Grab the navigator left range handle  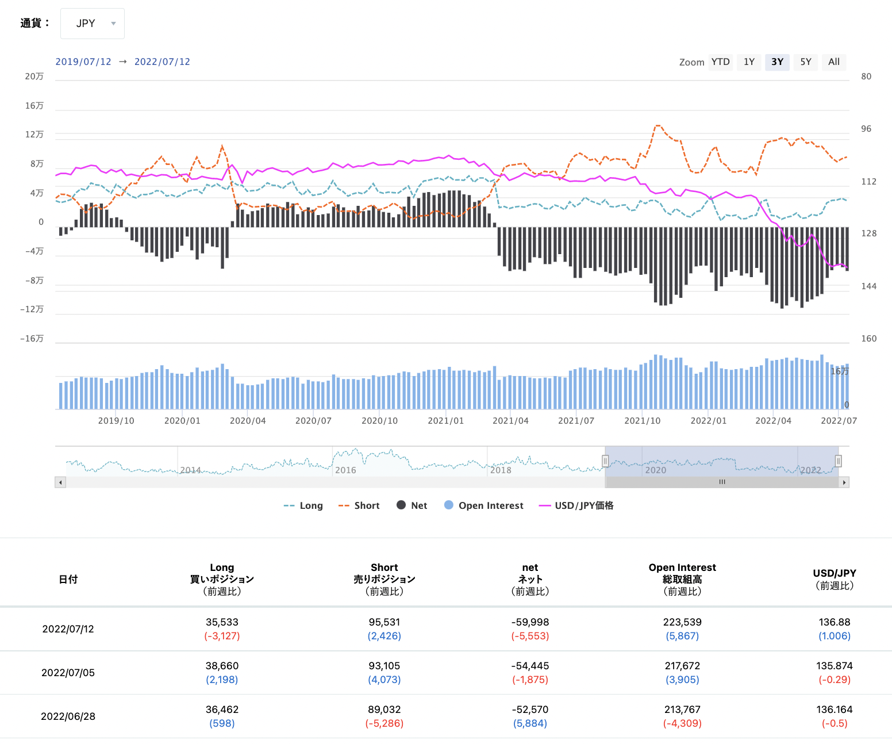click(x=605, y=461)
